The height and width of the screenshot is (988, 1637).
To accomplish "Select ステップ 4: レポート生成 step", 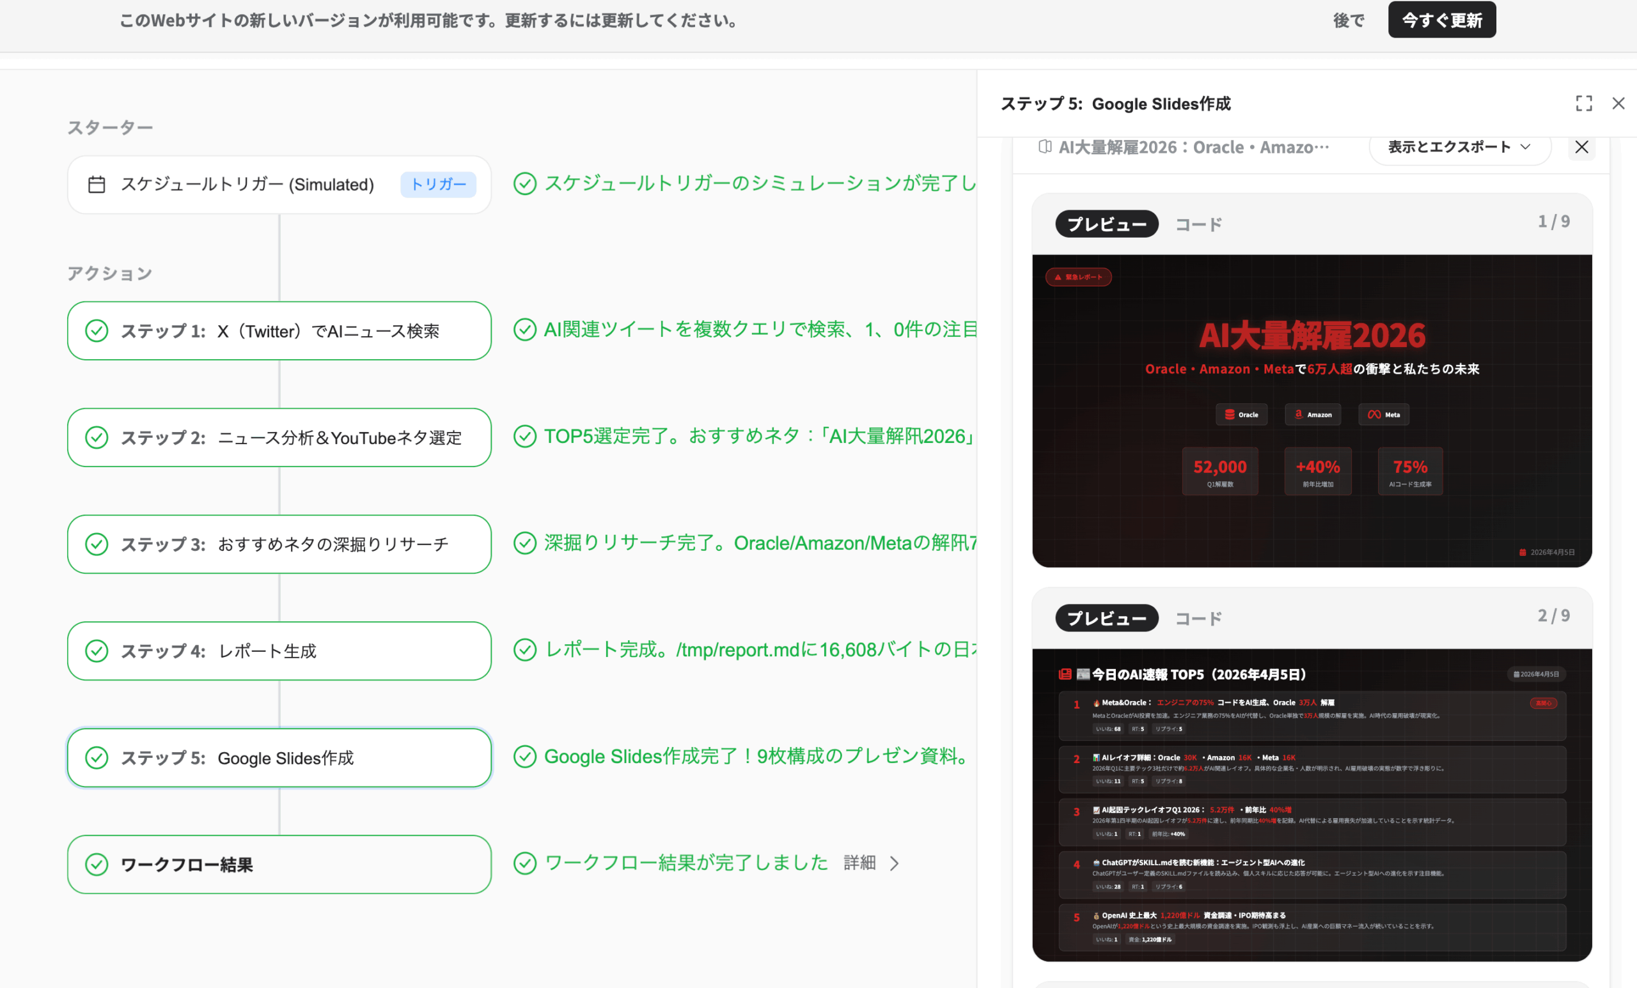I will (279, 651).
